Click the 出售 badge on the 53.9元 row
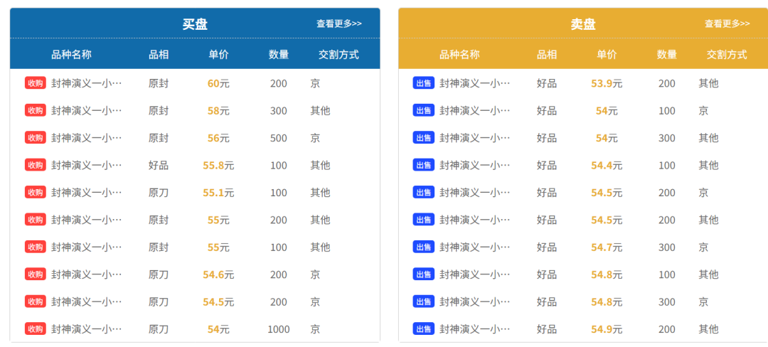 coord(424,83)
